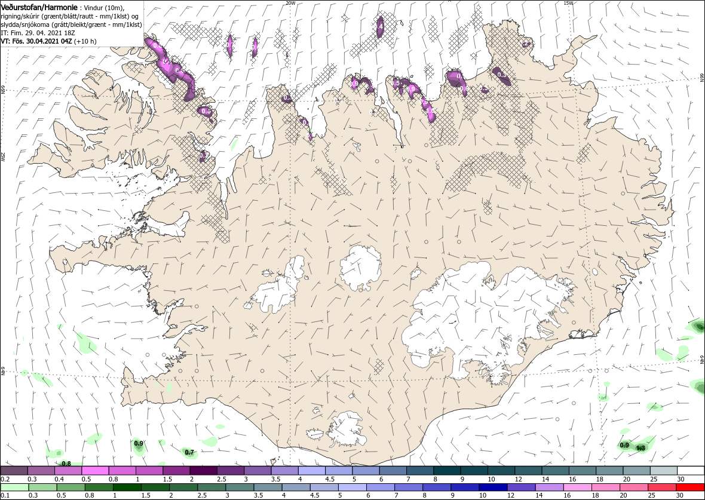The width and height of the screenshot is (705, 500).
Task: Click the 0.8 rain value at bottom left
Action: pos(66,464)
